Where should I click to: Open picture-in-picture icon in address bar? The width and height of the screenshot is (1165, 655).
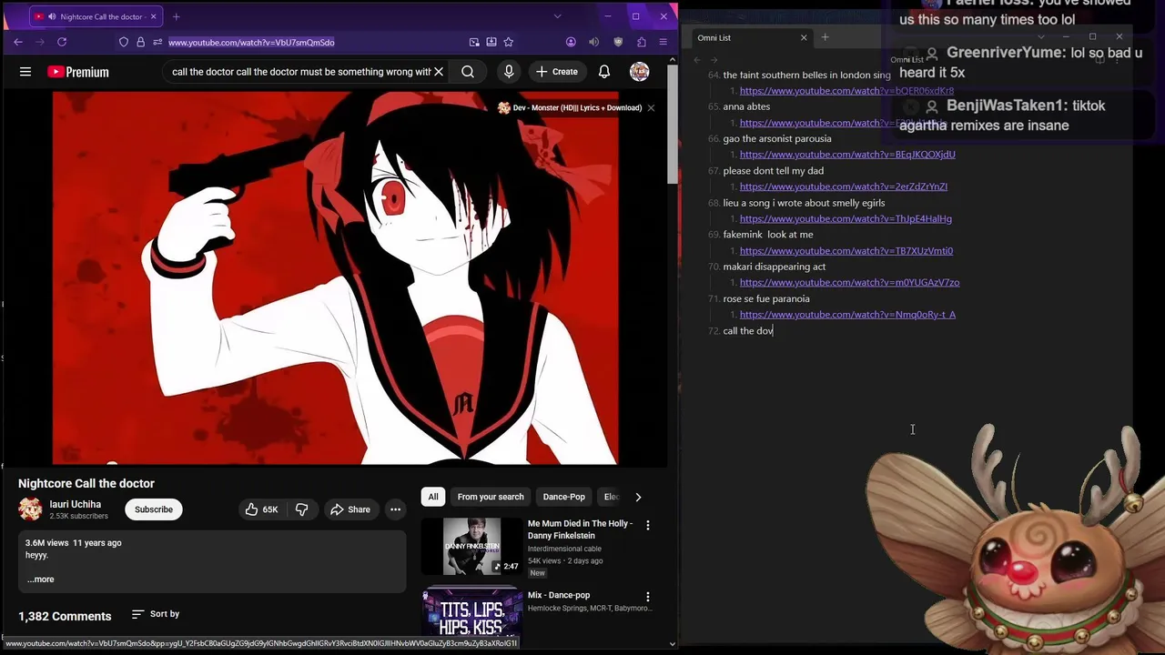[474, 42]
